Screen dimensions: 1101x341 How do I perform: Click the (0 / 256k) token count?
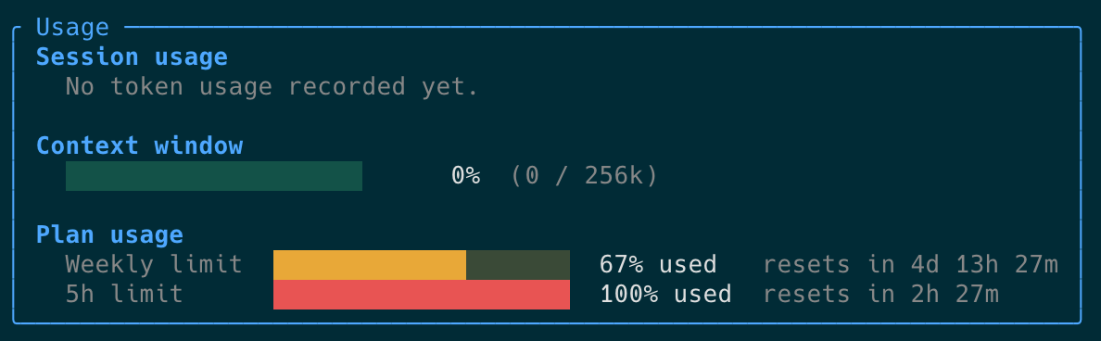pyautogui.click(x=584, y=176)
